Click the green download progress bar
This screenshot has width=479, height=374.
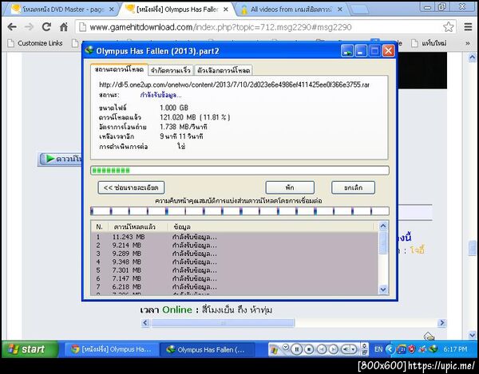(239, 170)
